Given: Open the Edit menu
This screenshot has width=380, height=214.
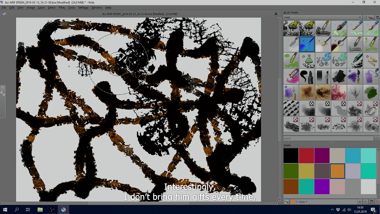Looking at the screenshot, I should pos(12,7).
